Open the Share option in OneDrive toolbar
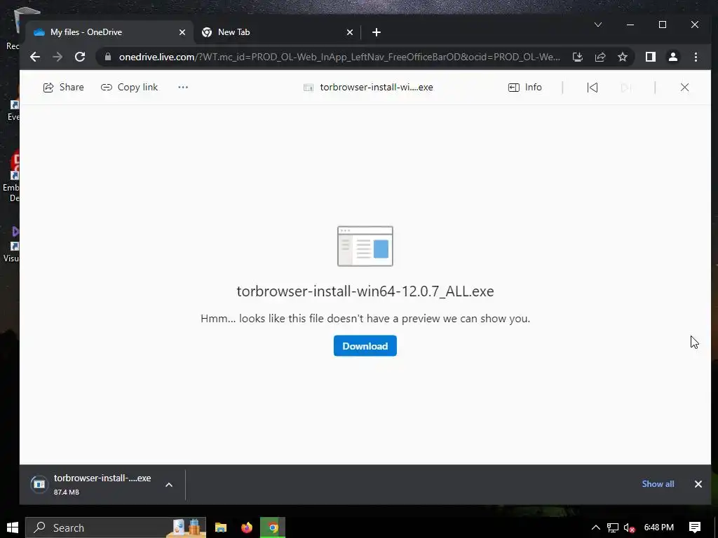Screen dimensions: 718x538 (x=63, y=88)
